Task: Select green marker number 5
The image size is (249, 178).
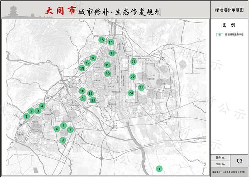Action: pyautogui.click(x=63, y=125)
